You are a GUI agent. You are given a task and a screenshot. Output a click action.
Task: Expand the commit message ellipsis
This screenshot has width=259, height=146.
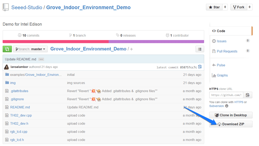[x=41, y=59]
